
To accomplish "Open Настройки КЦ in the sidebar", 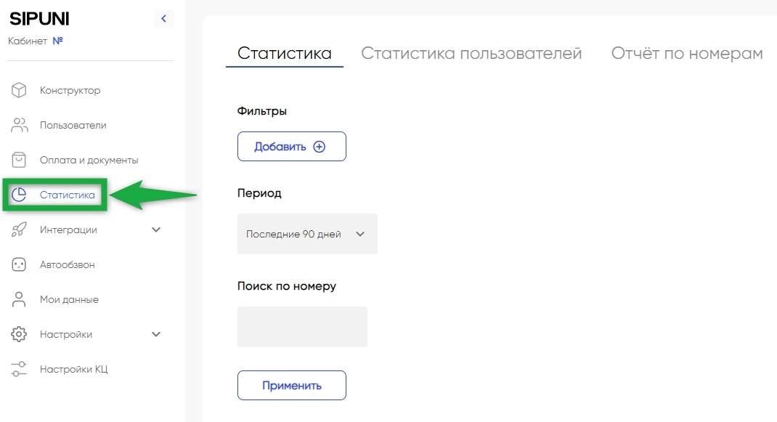I will pyautogui.click(x=73, y=369).
